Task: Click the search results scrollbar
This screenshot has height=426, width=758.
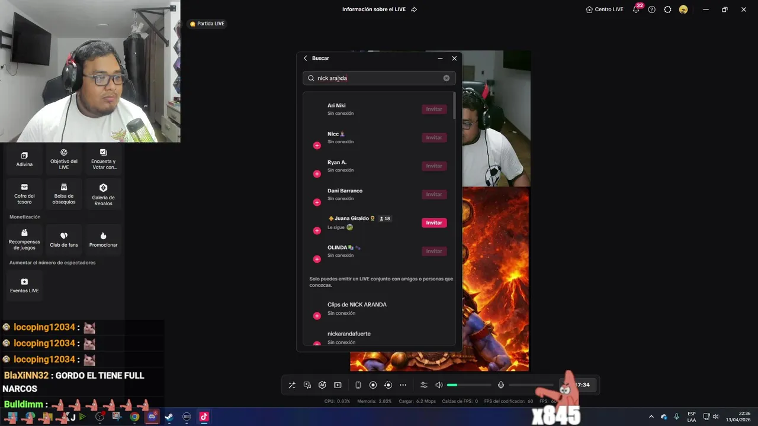Action: tap(454, 106)
